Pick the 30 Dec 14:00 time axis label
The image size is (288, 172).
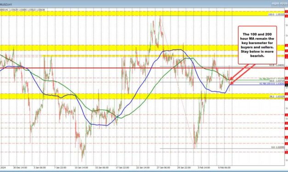20,167
